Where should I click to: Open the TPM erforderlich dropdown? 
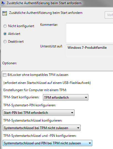[66, 97]
